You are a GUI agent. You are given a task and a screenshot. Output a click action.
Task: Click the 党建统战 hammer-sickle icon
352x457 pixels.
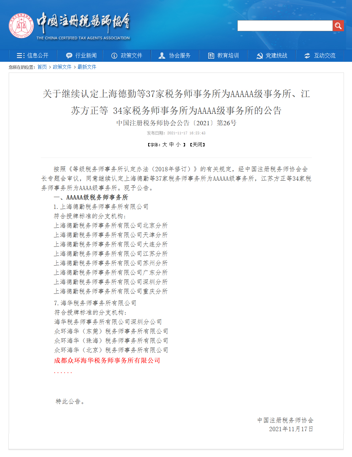pyautogui.click(x=259, y=56)
